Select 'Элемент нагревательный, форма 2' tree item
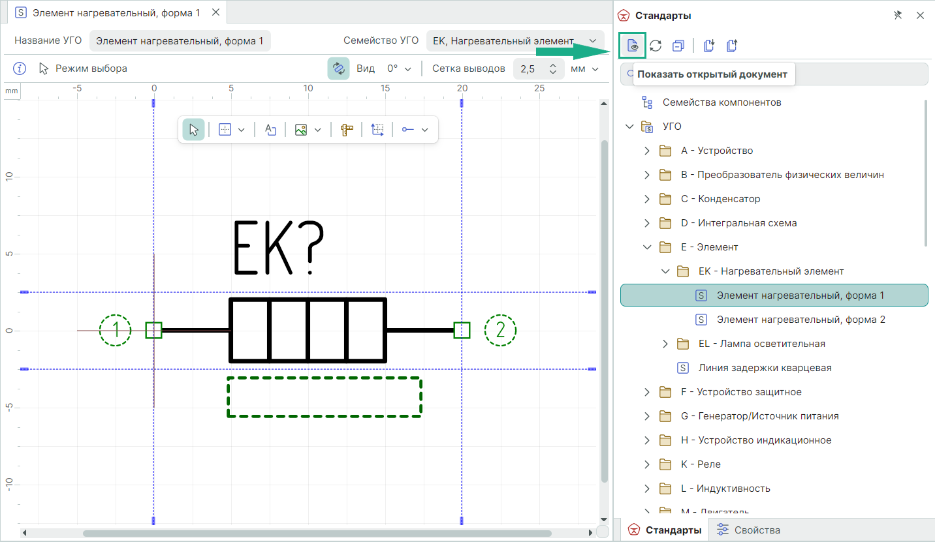The image size is (935, 542). [800, 320]
